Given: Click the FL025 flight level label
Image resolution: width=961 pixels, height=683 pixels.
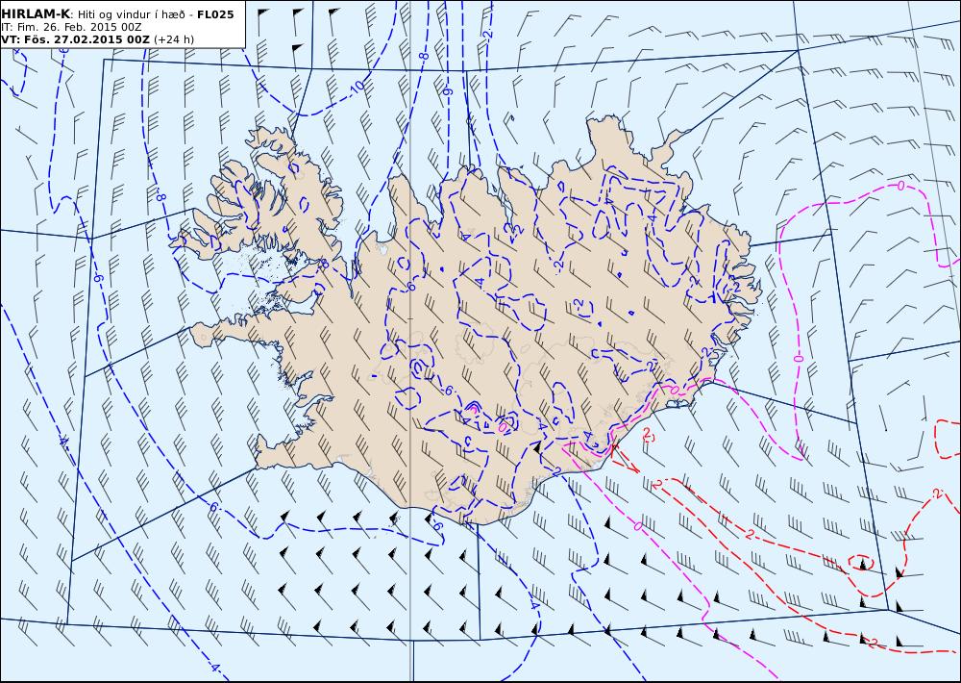Looking at the screenshot, I should pos(215,14).
